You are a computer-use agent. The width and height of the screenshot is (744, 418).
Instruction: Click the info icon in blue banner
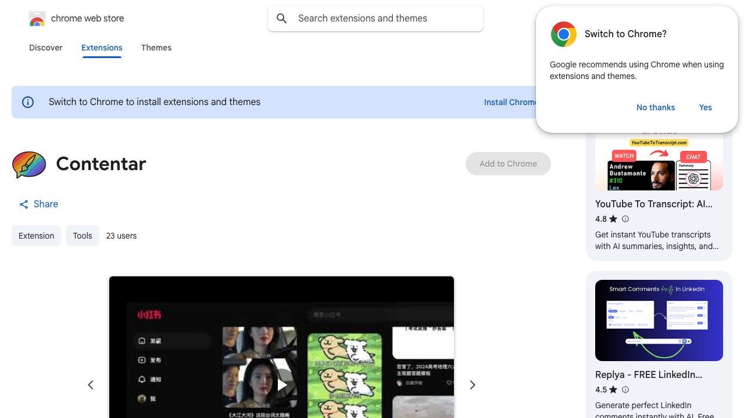coord(28,102)
